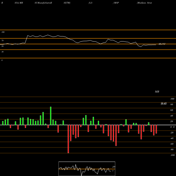Screen dimensions: 176x176
Task: Click the 'SI MunafaSutraR' header label
Action: point(43,3)
